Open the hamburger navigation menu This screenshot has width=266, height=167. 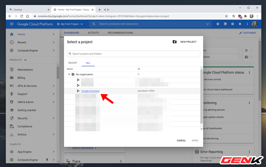click(x=12, y=24)
